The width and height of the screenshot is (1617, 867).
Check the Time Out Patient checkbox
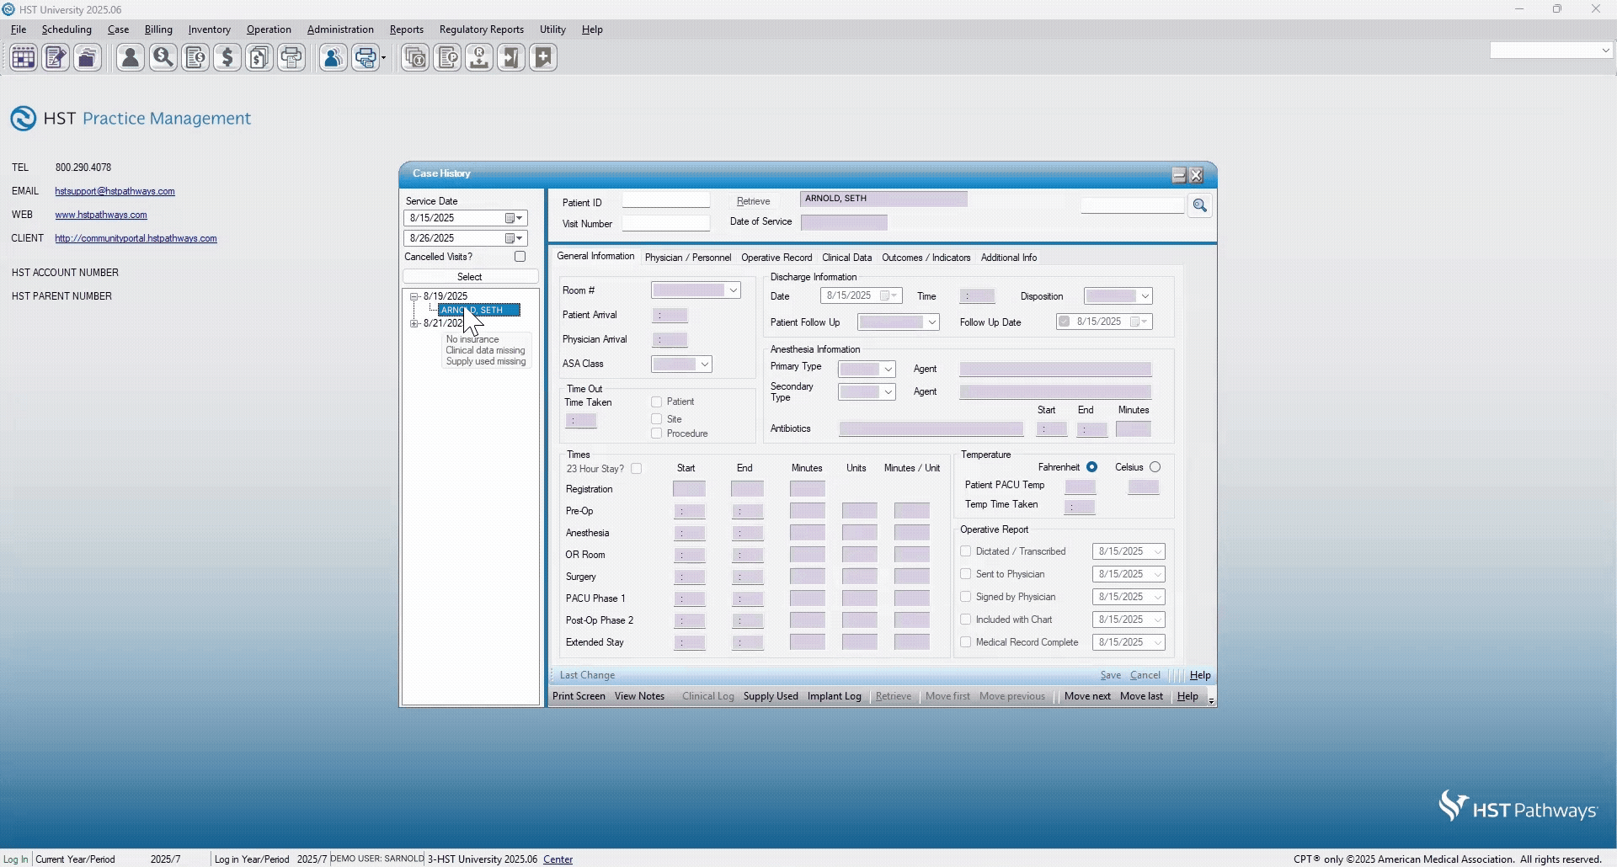pyautogui.click(x=657, y=402)
